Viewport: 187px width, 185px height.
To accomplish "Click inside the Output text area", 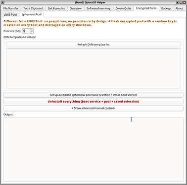I will click(93, 149).
